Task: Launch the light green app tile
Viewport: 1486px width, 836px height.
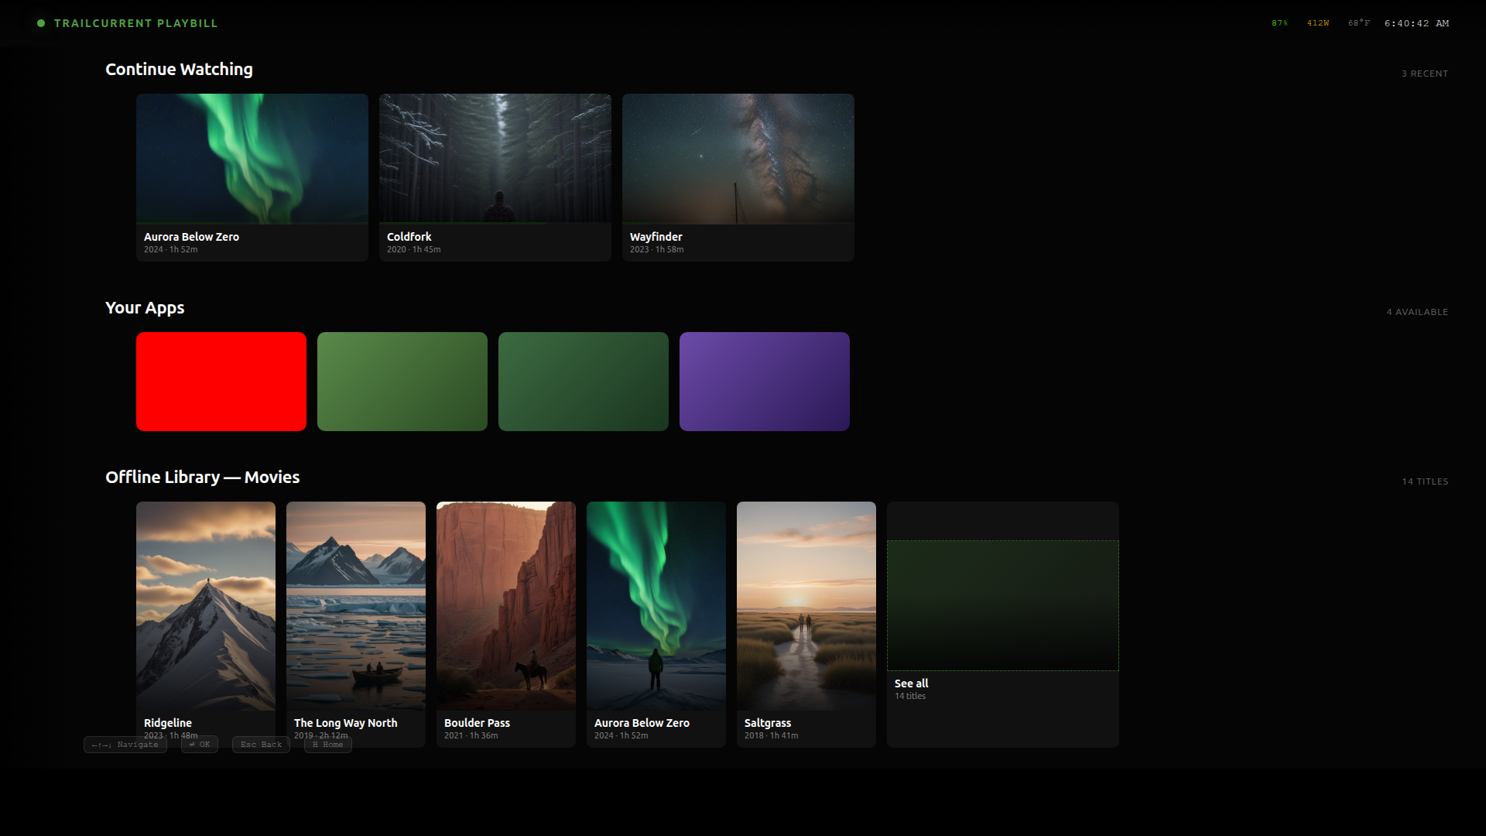Action: 402,382
